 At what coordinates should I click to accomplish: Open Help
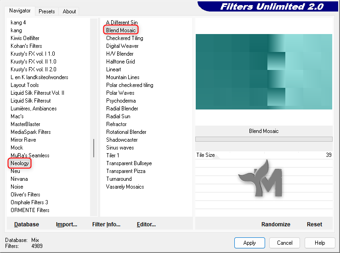(320, 243)
